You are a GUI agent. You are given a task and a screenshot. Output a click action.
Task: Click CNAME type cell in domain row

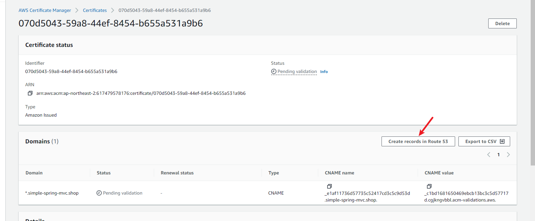pos(276,193)
